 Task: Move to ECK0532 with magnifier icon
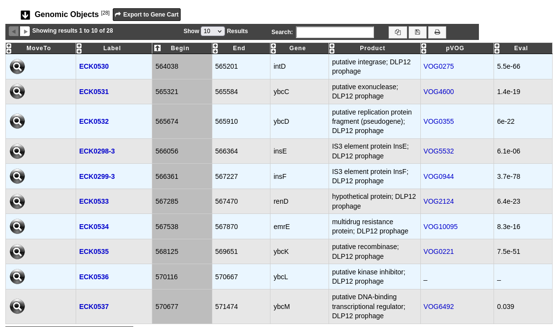tap(17, 121)
